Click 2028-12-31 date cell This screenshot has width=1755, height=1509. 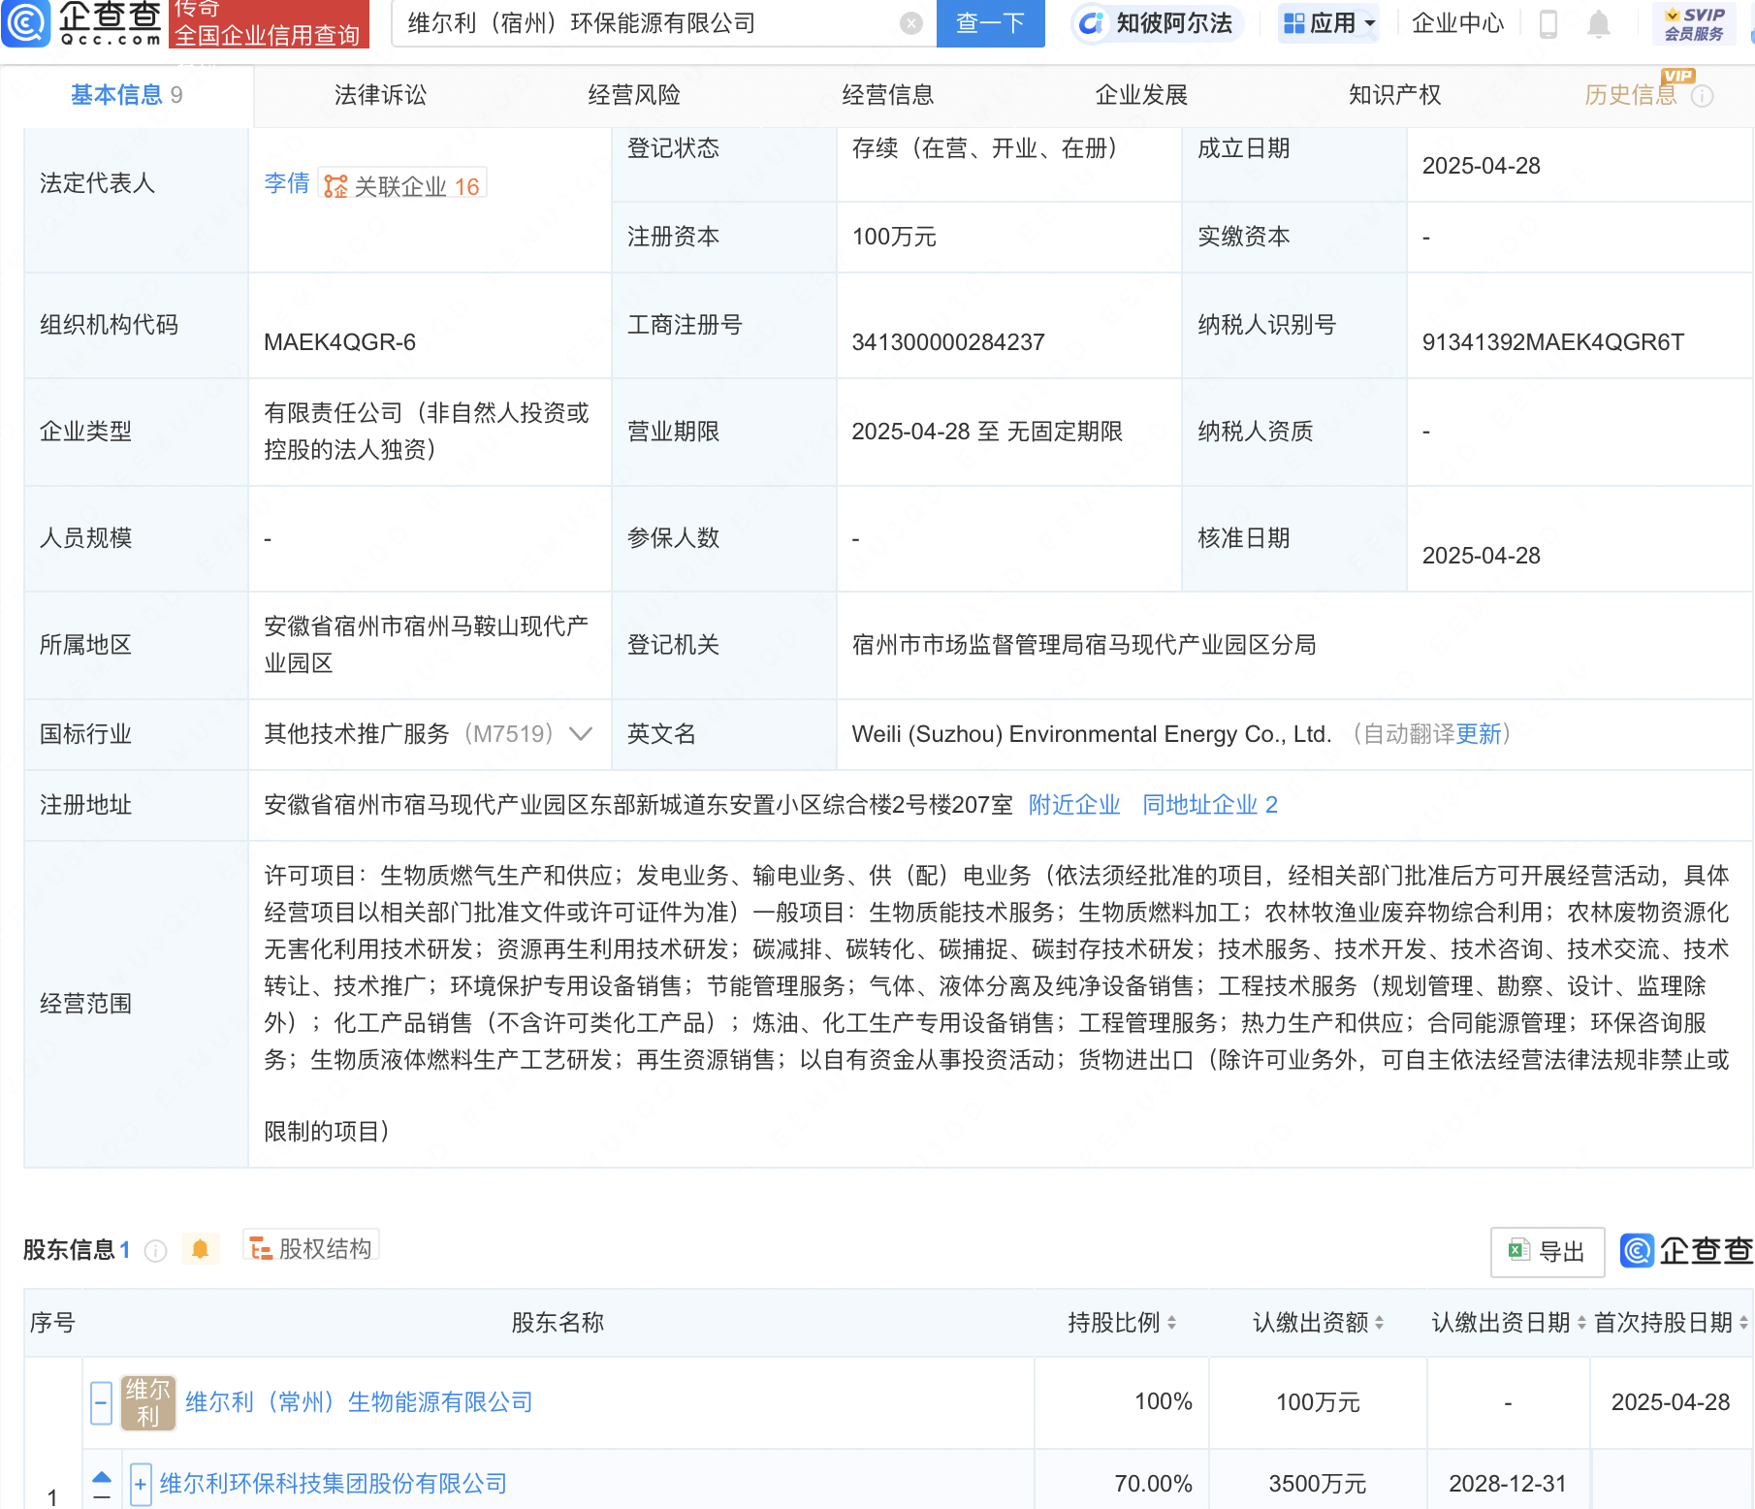coord(1507,1484)
